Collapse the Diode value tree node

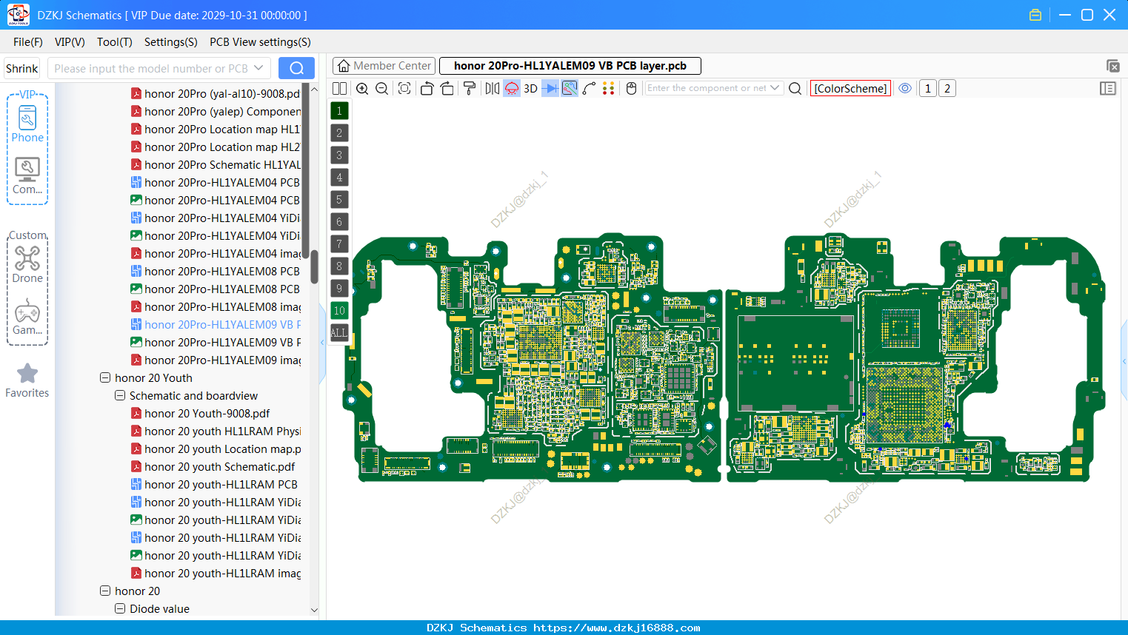(x=120, y=608)
